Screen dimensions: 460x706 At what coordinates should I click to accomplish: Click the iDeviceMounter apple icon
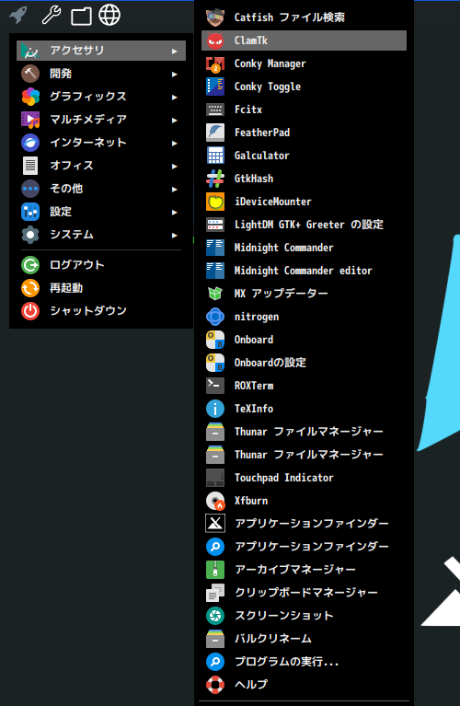point(215,202)
